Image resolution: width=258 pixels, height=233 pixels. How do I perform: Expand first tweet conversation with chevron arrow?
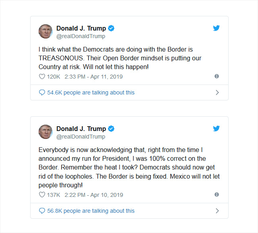(217, 92)
